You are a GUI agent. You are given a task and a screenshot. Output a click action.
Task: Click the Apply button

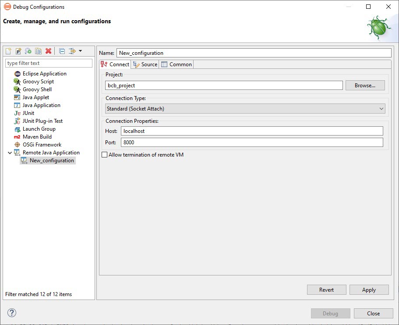click(x=369, y=290)
